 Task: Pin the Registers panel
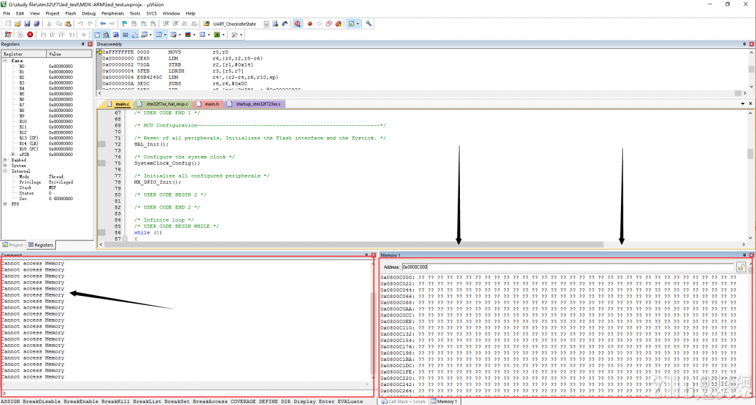point(83,44)
